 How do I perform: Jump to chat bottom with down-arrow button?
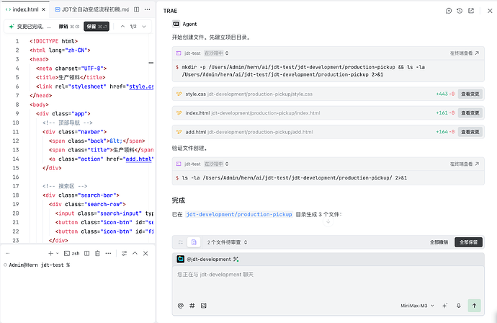pos(328,221)
